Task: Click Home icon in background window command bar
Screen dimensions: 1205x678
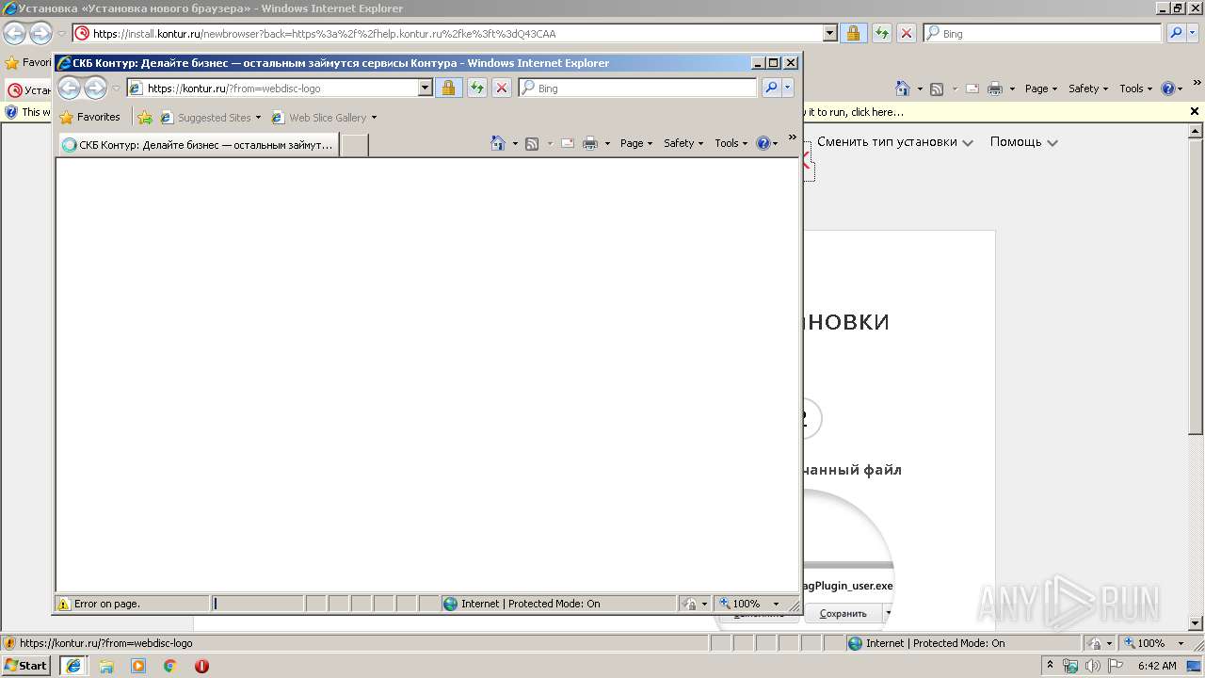Action: [x=903, y=89]
